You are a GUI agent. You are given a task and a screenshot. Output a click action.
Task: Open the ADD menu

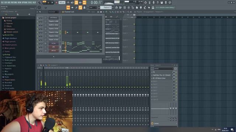click(x=9, y=3)
